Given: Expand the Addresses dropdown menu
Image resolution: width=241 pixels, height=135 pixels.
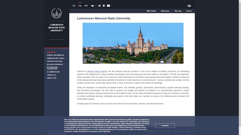Looking at the screenshot, I should (166, 11).
